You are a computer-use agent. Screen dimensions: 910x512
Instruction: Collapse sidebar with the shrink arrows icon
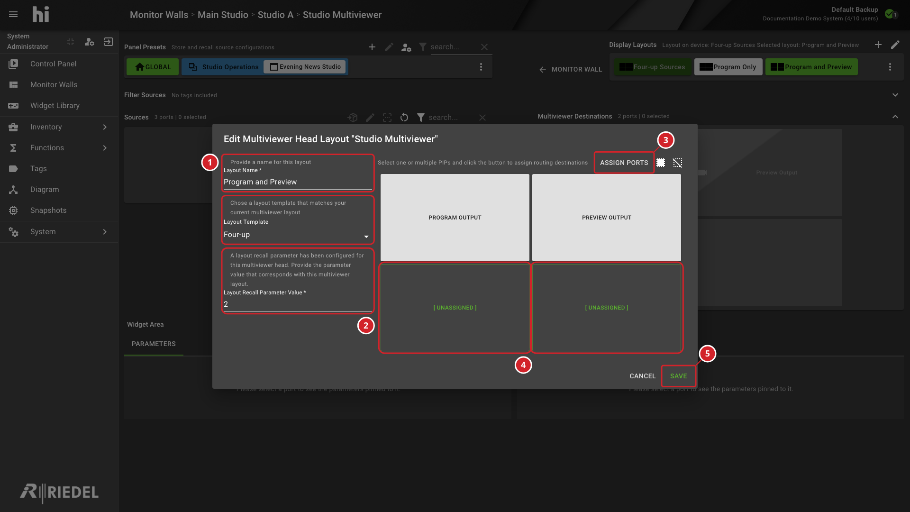(71, 42)
